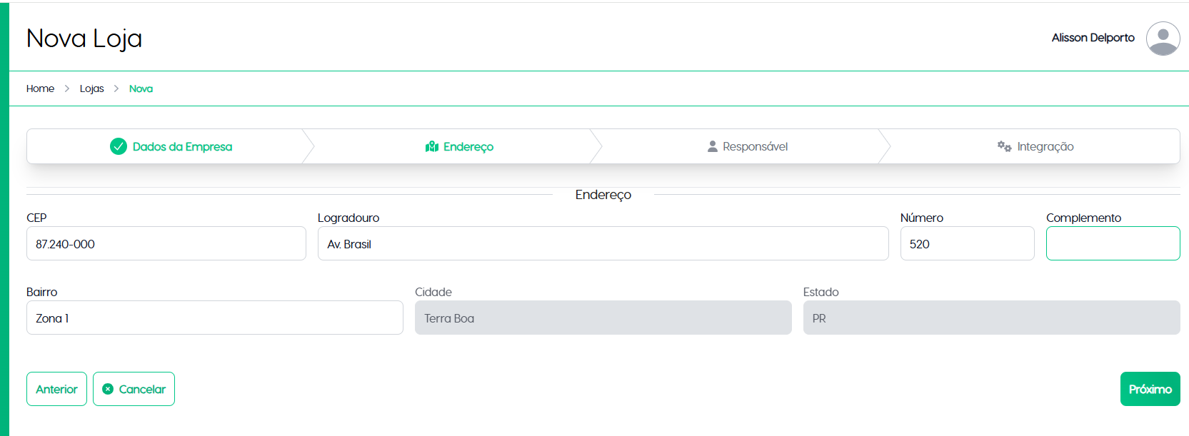Go to the Responsável step tab
The height and width of the screenshot is (436, 1189).
755,146
